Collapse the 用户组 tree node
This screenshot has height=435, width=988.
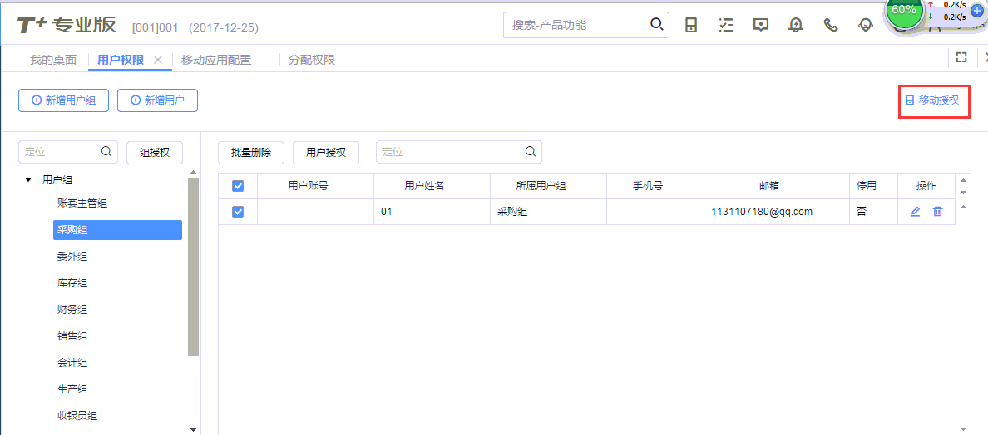(x=27, y=180)
